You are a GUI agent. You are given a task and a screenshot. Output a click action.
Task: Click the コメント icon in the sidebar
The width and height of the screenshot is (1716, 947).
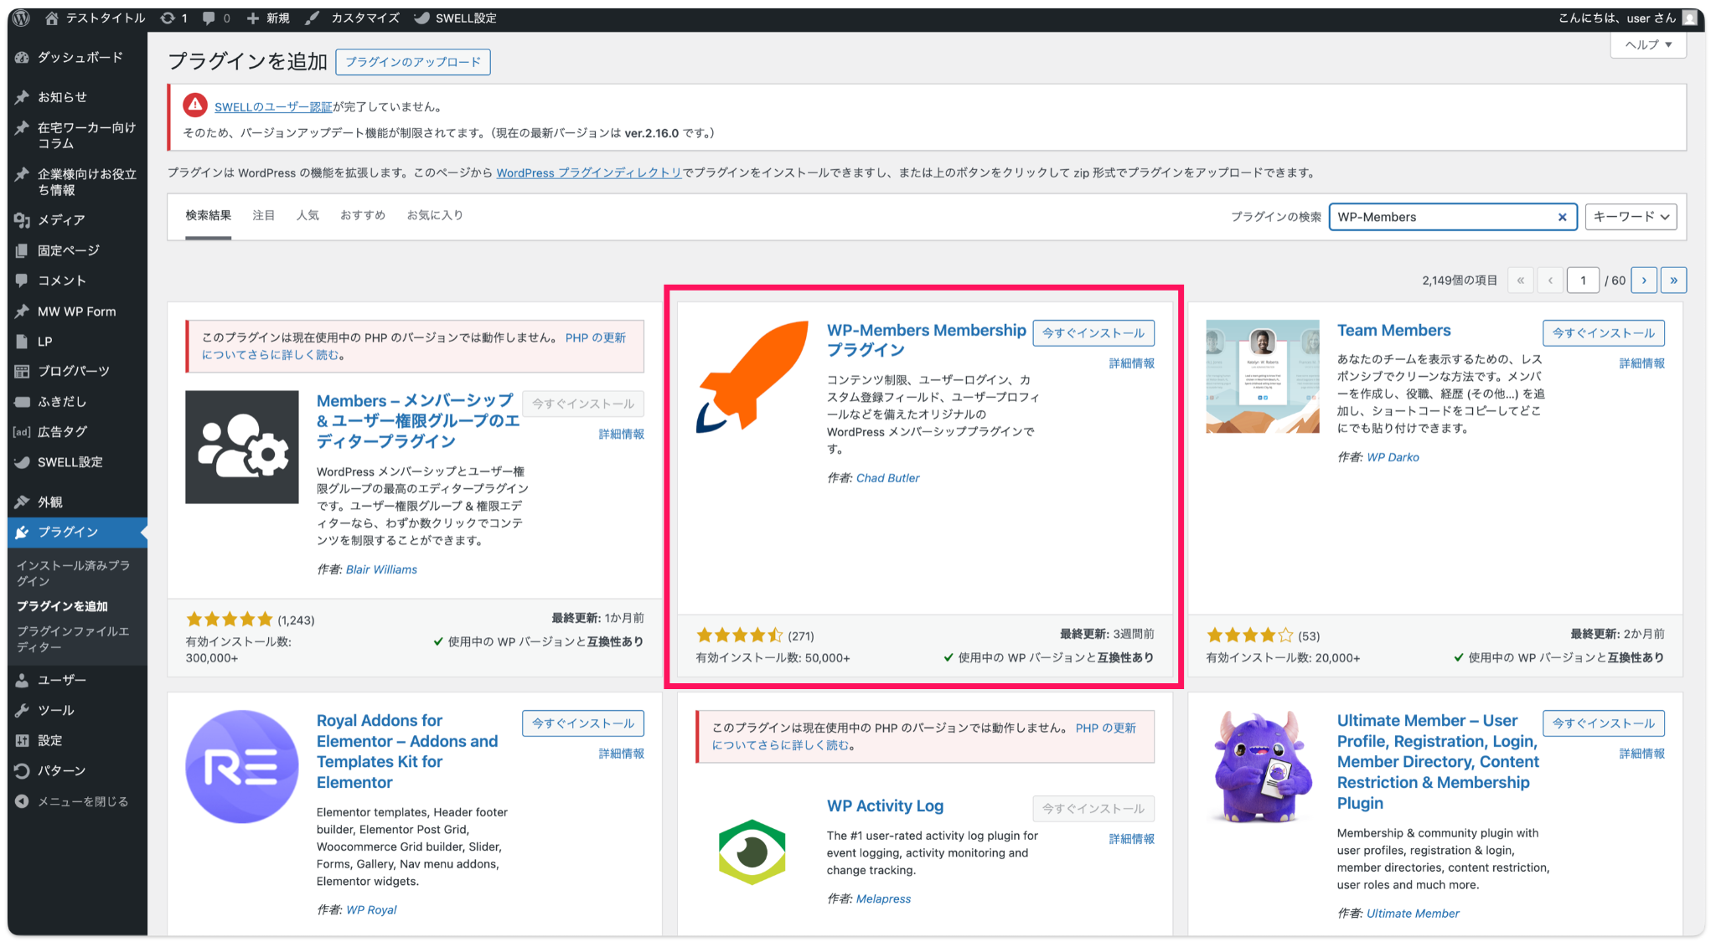tap(23, 280)
